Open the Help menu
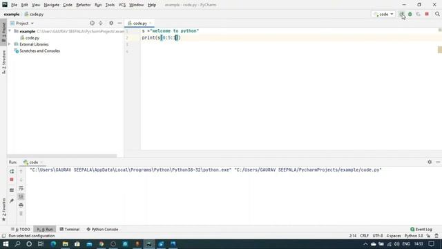The width and height of the screenshot is (442, 249). click(x=152, y=5)
